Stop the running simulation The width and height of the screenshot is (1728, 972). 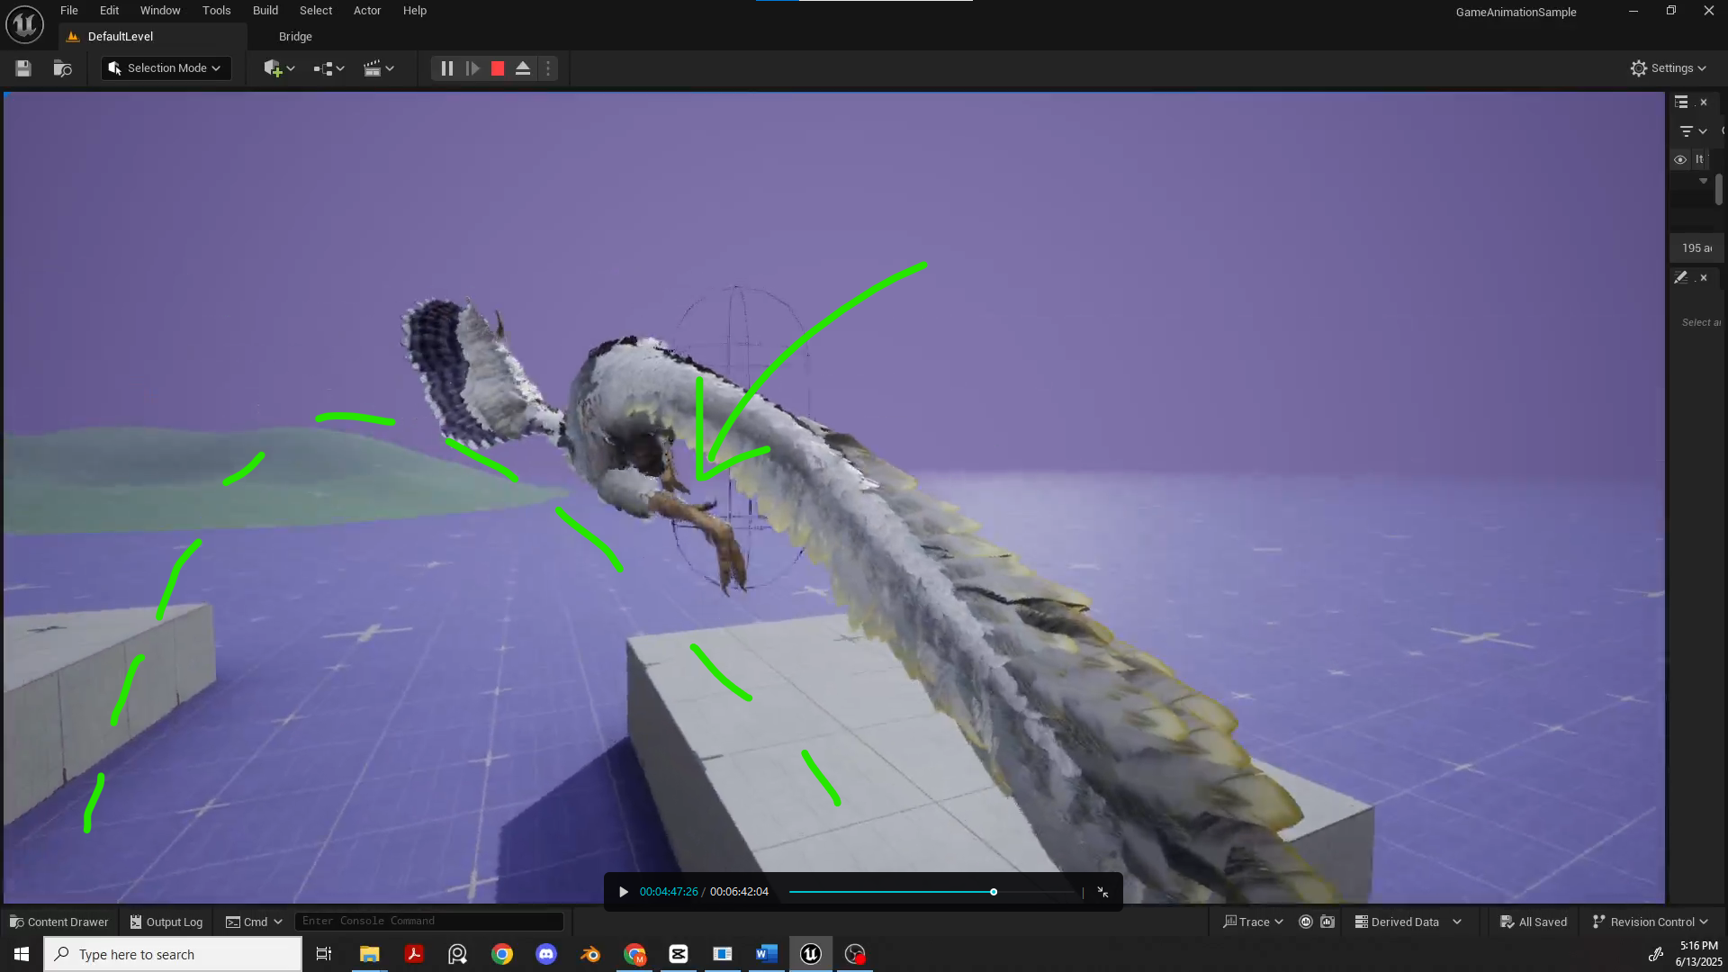(498, 68)
